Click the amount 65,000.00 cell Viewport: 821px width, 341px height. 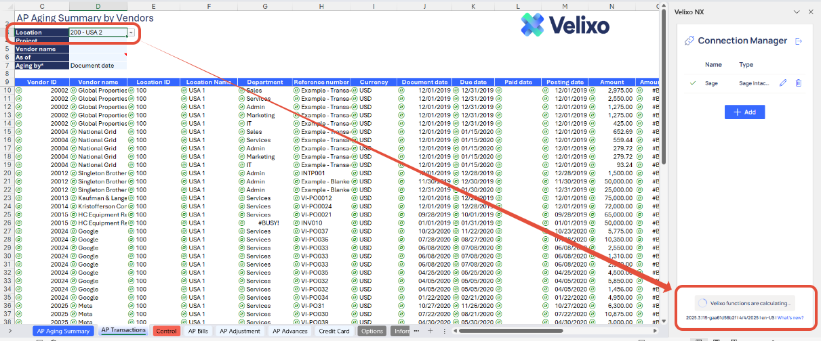[x=612, y=214]
